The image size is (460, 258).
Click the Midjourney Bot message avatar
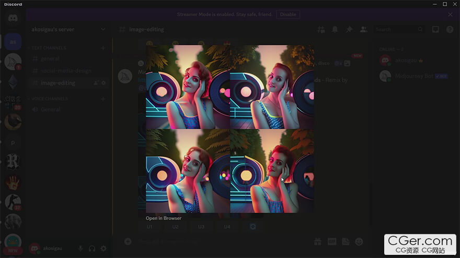(125, 76)
